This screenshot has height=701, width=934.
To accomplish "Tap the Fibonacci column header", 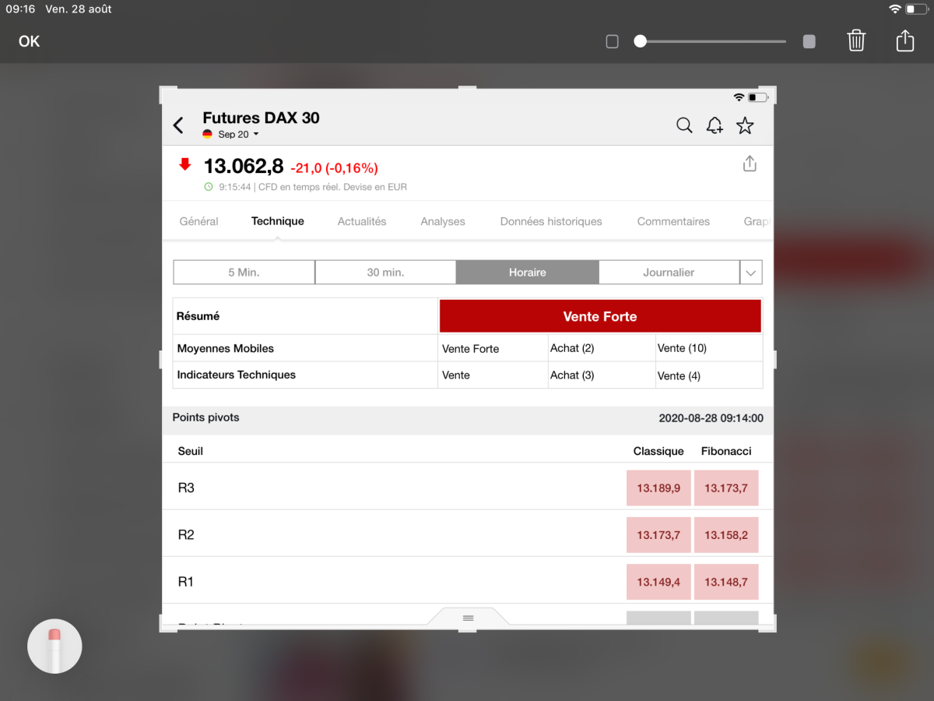I will coord(726,451).
